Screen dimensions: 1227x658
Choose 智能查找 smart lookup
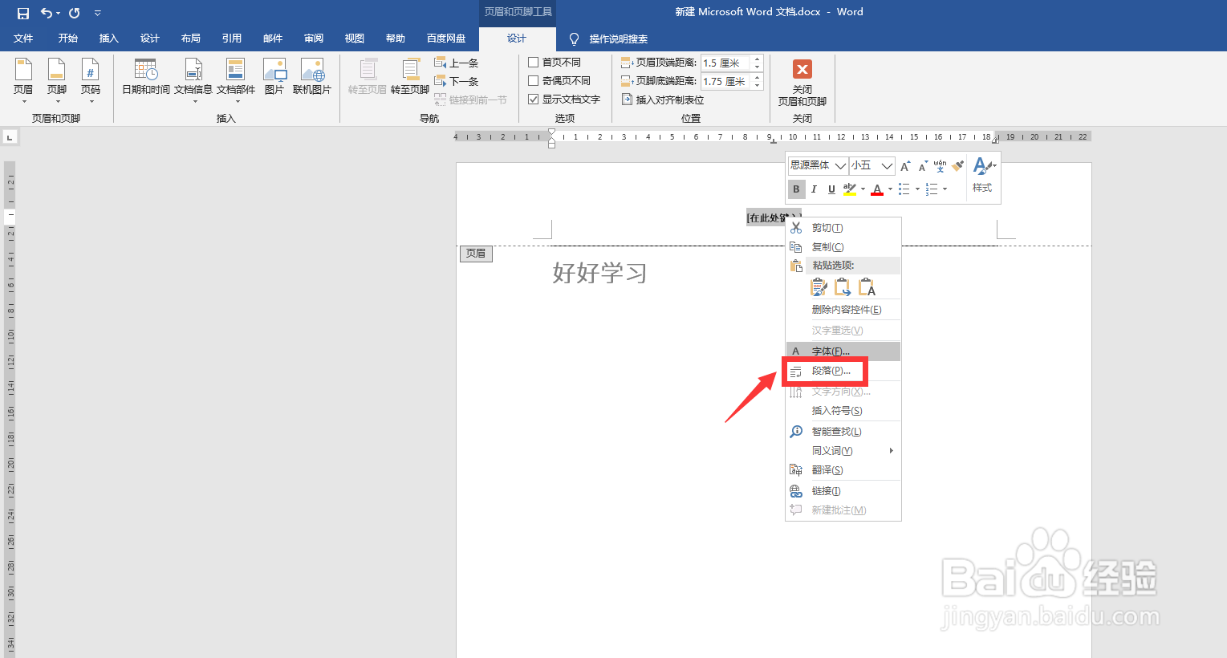tap(843, 432)
